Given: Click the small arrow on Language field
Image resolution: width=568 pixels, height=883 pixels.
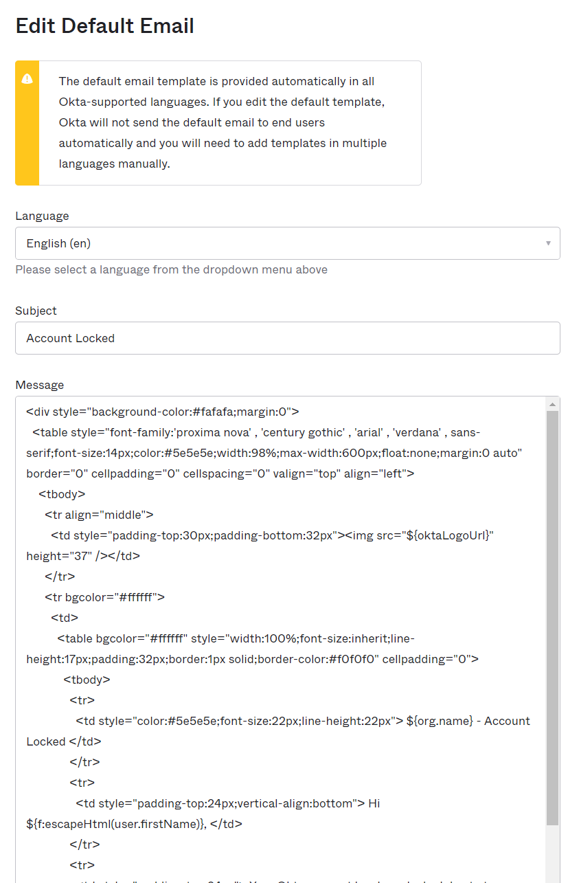Looking at the screenshot, I should (548, 243).
